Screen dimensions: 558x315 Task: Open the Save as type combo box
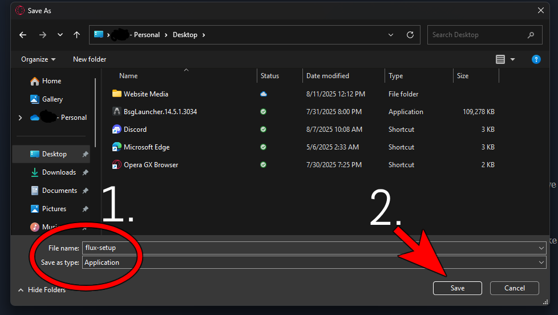pos(314,262)
